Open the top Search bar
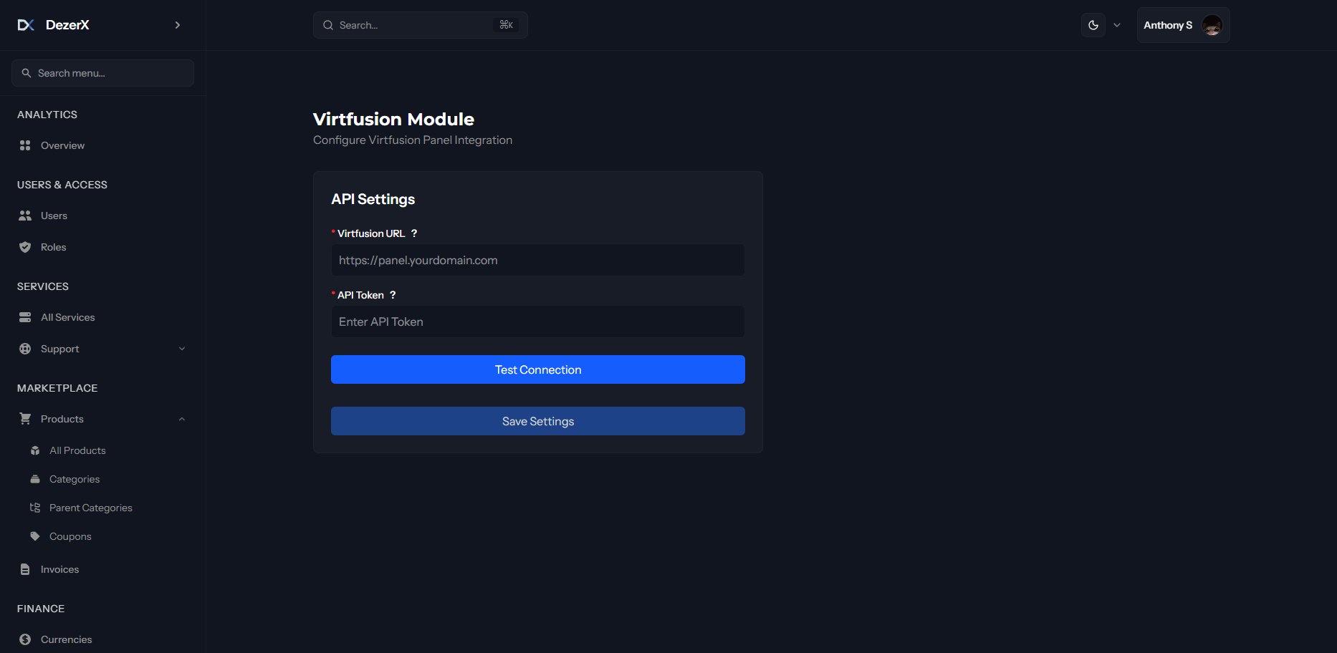Image resolution: width=1337 pixels, height=653 pixels. pyautogui.click(x=421, y=25)
